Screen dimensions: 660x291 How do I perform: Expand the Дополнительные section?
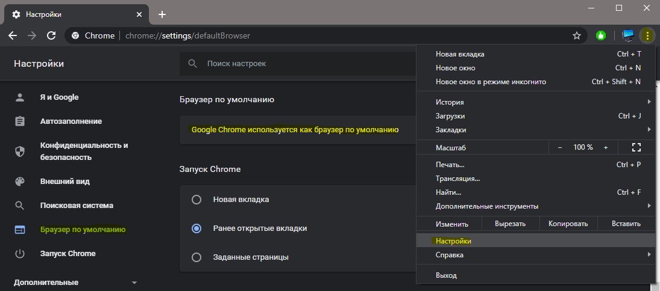point(76,283)
